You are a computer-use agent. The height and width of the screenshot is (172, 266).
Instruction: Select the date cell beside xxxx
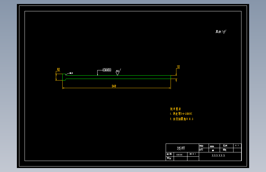193,154
